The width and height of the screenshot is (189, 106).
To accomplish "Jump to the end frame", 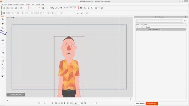I will [68, 103].
